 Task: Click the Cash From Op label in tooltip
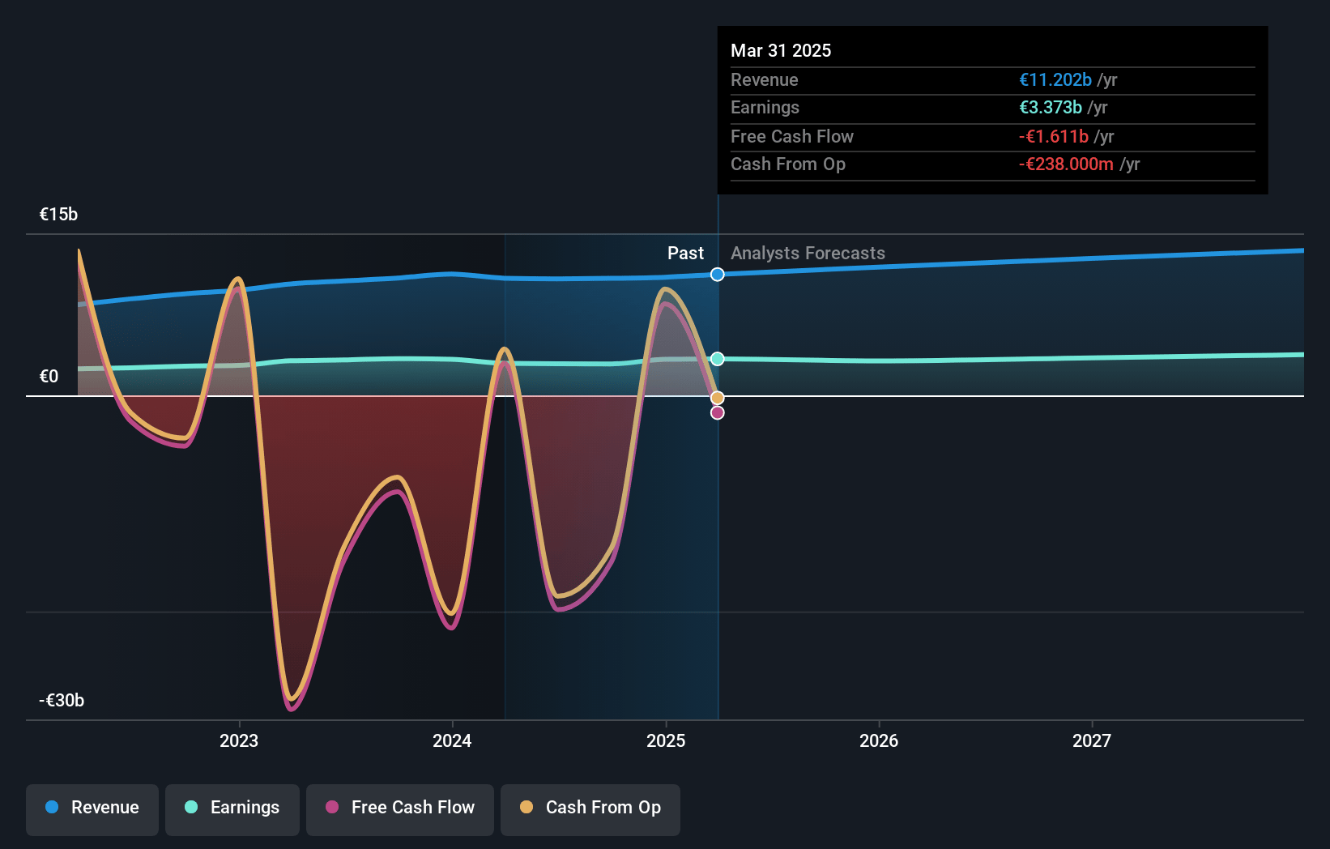(x=788, y=164)
